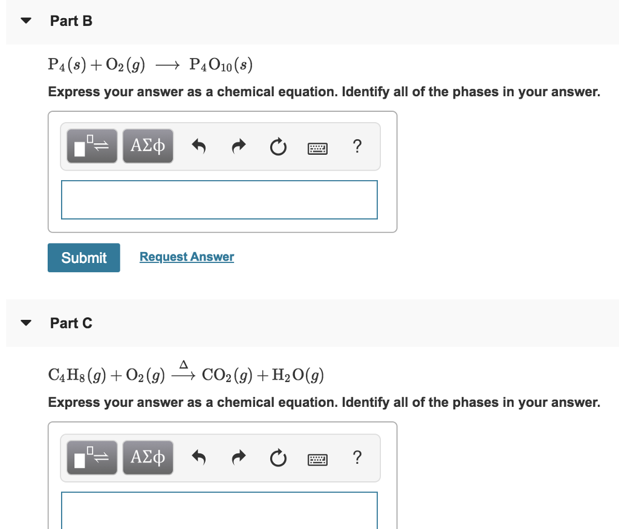Collapse the Part C section
This screenshot has width=619, height=529.
click(25, 322)
